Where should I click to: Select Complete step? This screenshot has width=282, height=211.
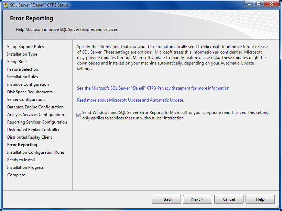(16, 175)
